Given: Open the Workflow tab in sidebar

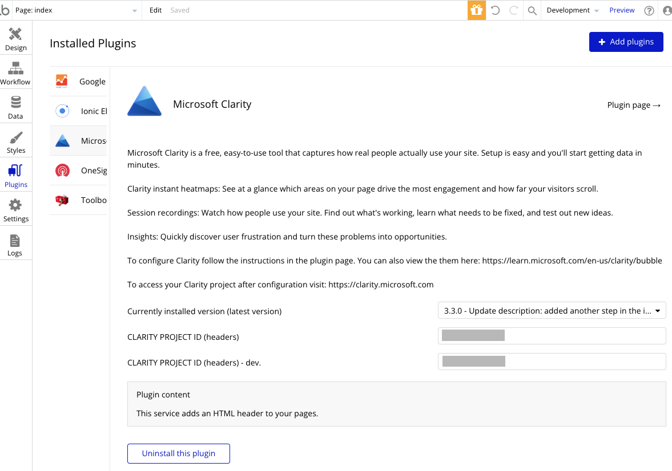Looking at the screenshot, I should (x=16, y=73).
